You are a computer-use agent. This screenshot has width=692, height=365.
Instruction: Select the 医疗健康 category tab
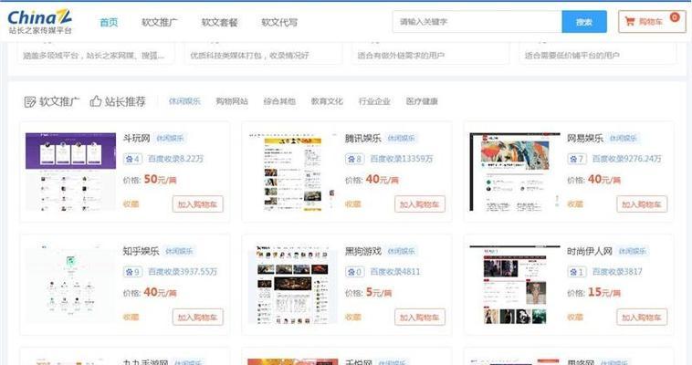(x=422, y=101)
